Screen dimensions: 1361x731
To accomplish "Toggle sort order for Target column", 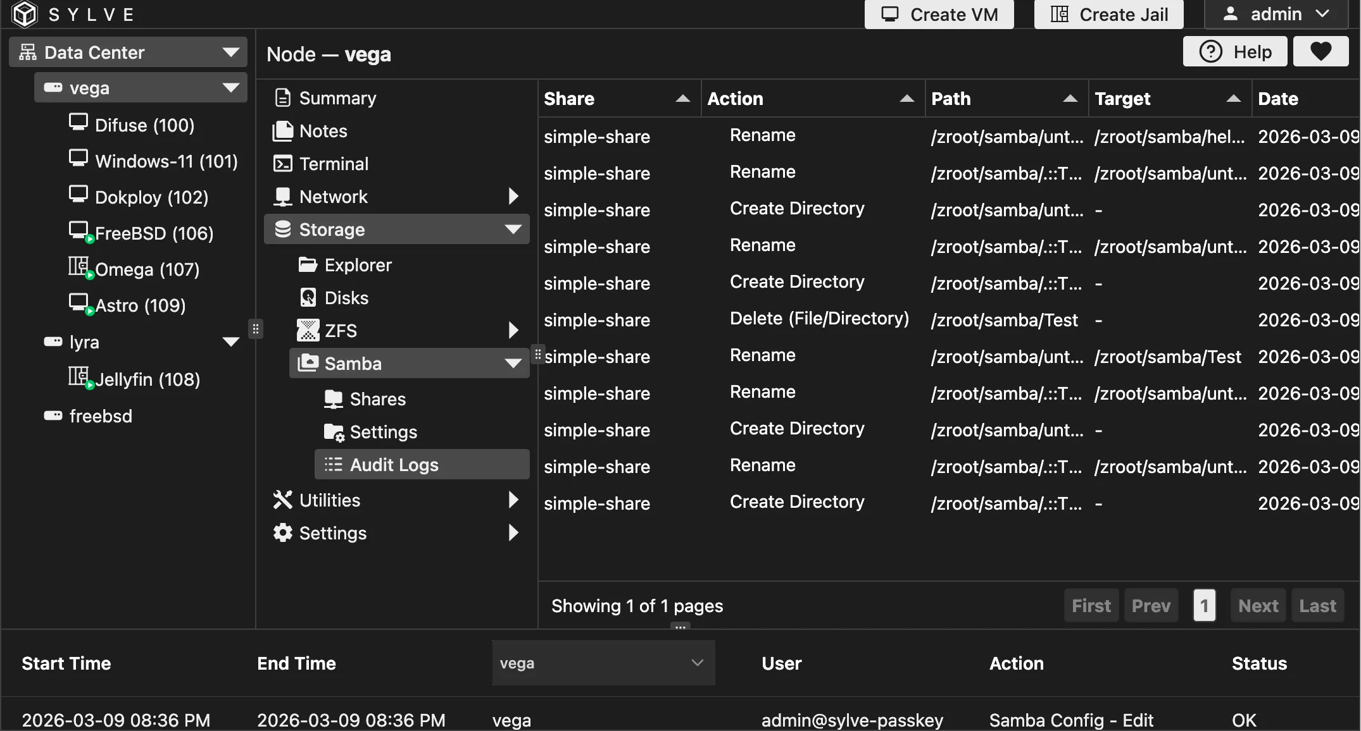I will coord(1233,99).
